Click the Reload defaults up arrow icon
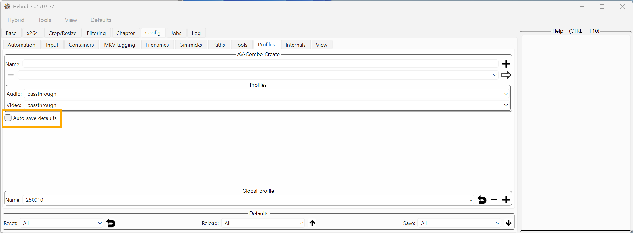Screen dimensions: 633x233 tap(312, 223)
